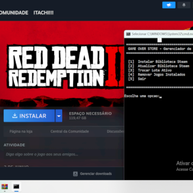Click the activity field 'Diga algo sobre o jogo'

pyautogui.click(x=64, y=154)
